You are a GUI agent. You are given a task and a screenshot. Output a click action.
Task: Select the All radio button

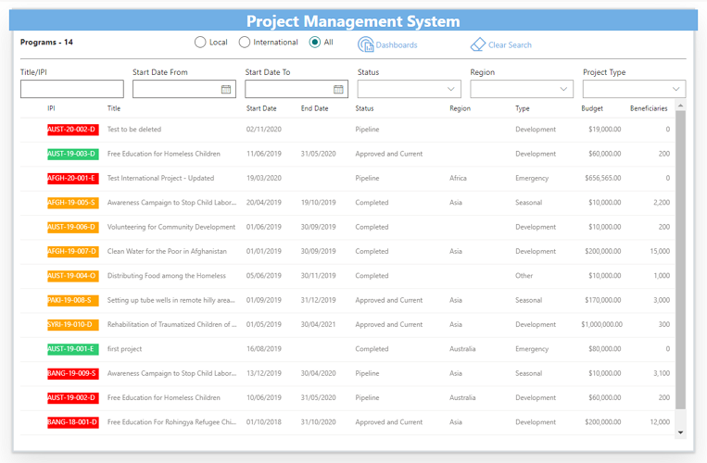(x=315, y=43)
